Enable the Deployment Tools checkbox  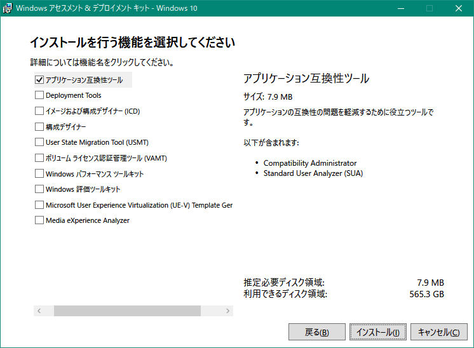39,95
